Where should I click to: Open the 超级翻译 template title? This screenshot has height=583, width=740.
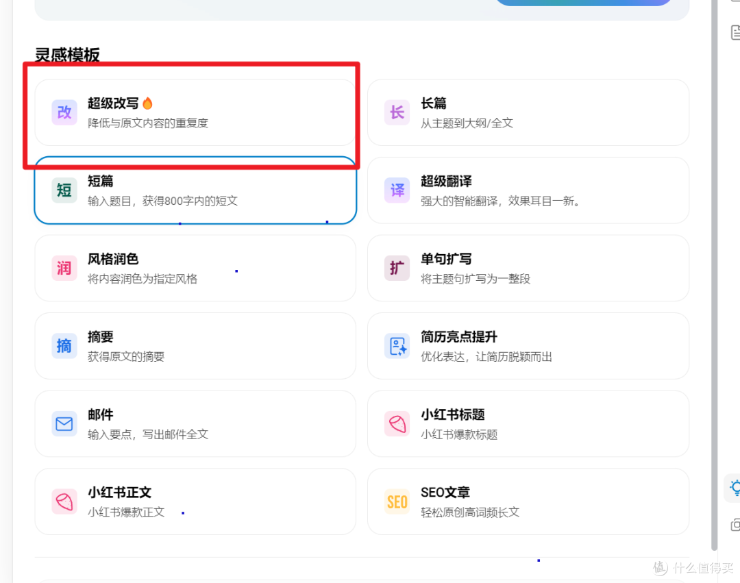446,181
